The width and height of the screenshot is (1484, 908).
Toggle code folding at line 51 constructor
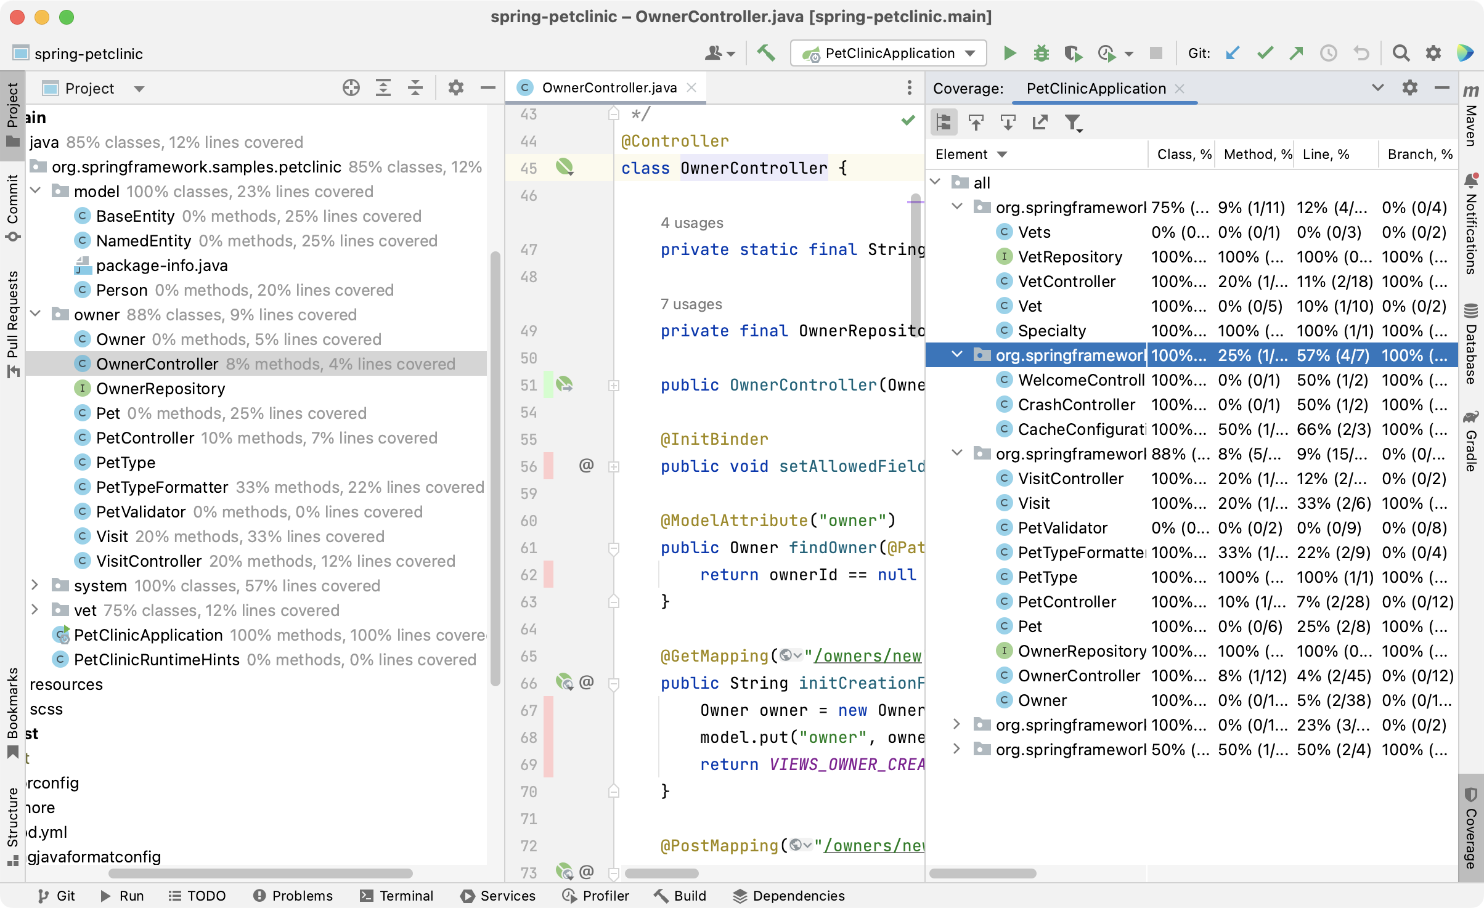point(614,385)
